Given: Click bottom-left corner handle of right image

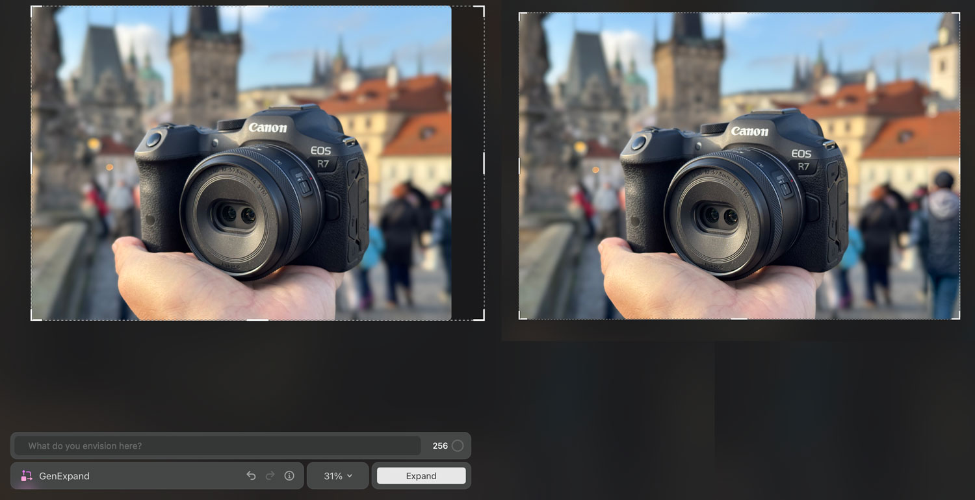Looking at the screenshot, I should tap(520, 318).
